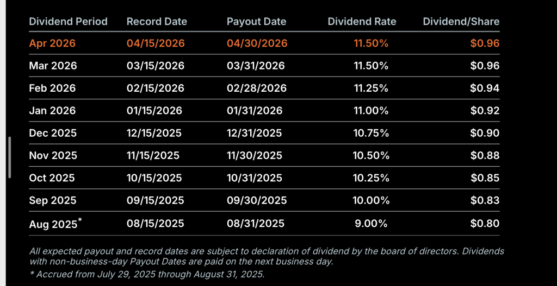This screenshot has height=286, width=557.
Task: Click the board of directors disclaimer text
Action: pos(267,257)
